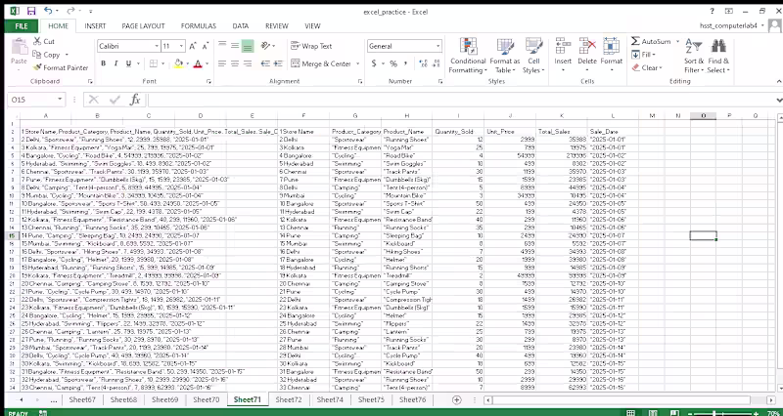The width and height of the screenshot is (783, 416).
Task: Select column header M
Action: click(652, 115)
